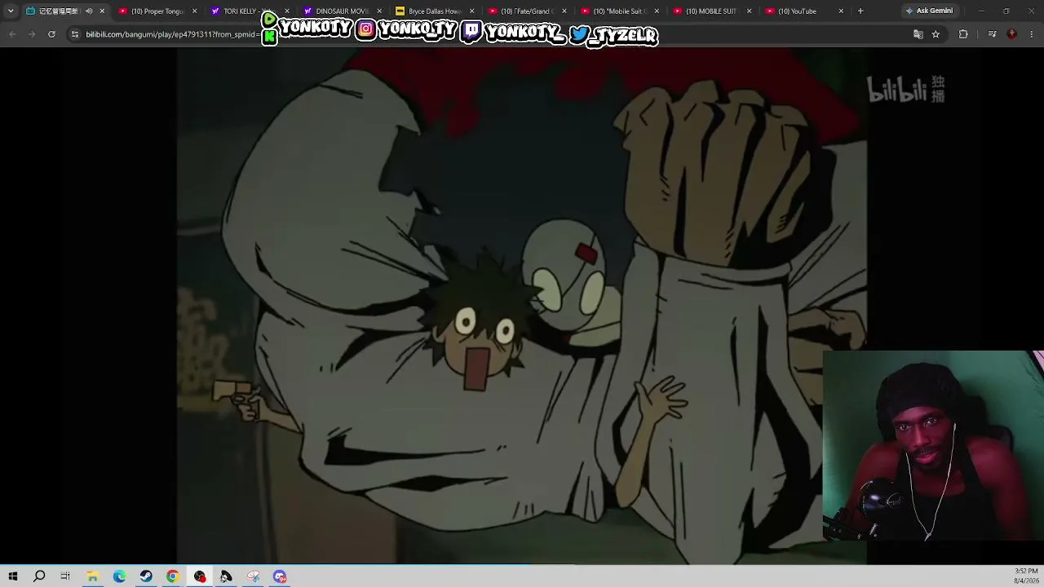This screenshot has width=1044, height=587.
Task: Switch to the DINOSAUR MOVIE tab
Action: [341, 11]
